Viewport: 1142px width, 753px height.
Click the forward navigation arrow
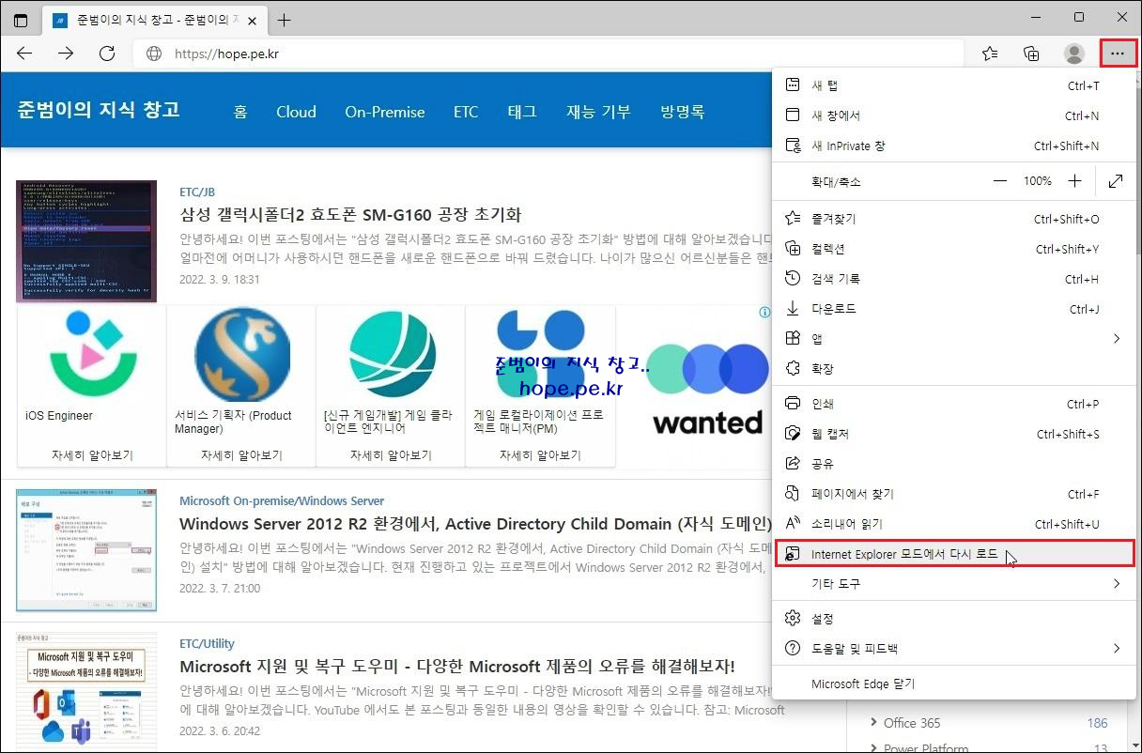(66, 54)
